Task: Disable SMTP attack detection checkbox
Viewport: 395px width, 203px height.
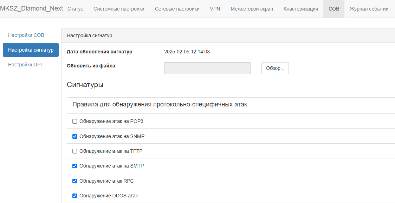Action: [x=75, y=166]
